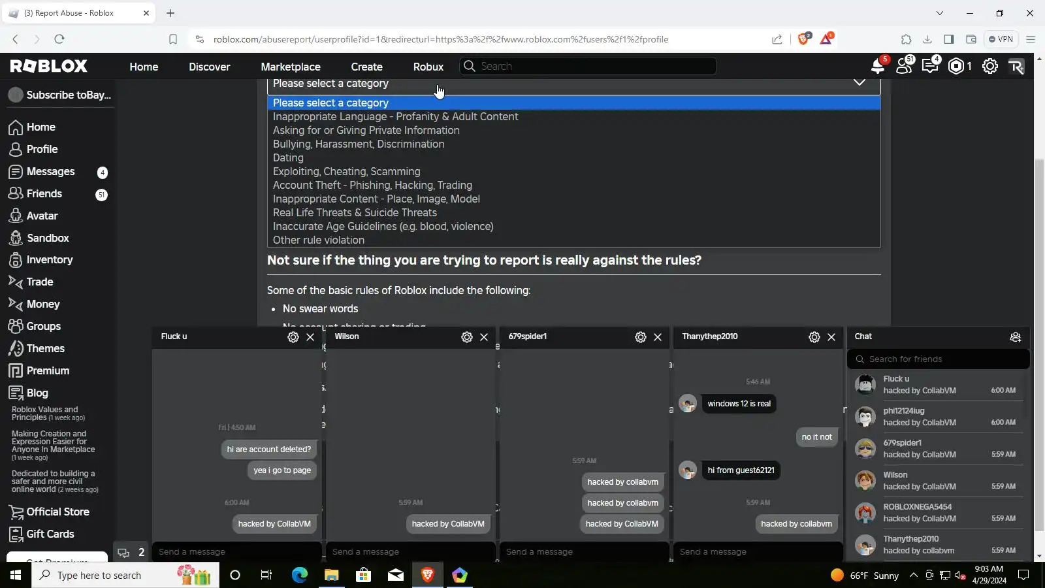Open Roblox notifications bell icon
Image resolution: width=1045 pixels, height=588 pixels.
[878, 66]
